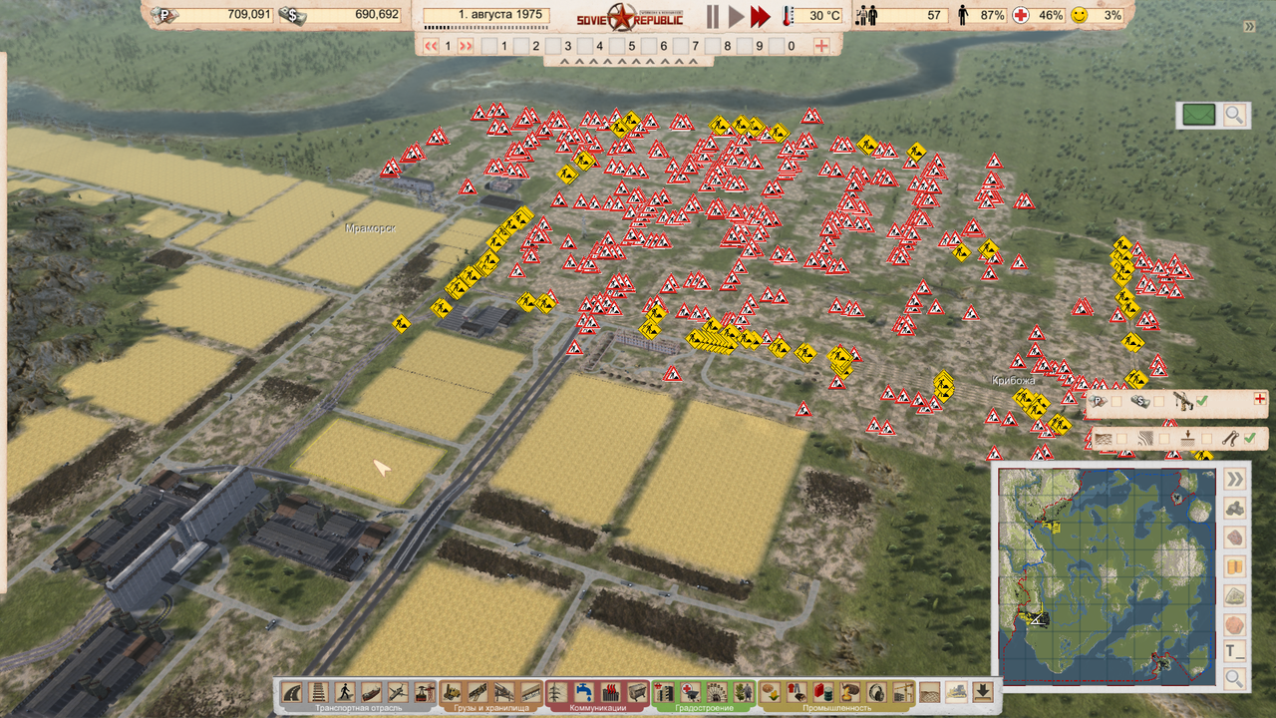
Task: Tick the checkbox for group 9
Action: tap(745, 46)
